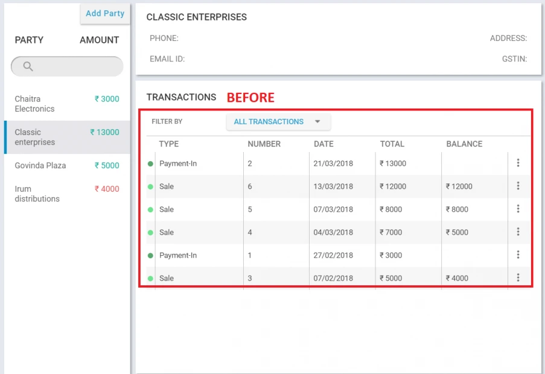Click the PHONE: label
The height and width of the screenshot is (374, 545).
(x=164, y=38)
